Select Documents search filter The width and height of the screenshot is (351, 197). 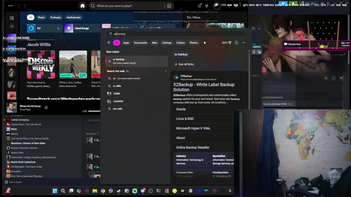[140, 43]
